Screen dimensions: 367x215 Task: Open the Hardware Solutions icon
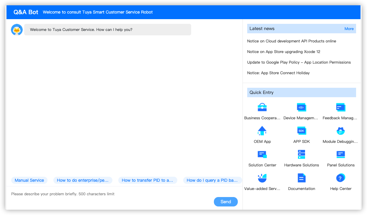coord(302,154)
